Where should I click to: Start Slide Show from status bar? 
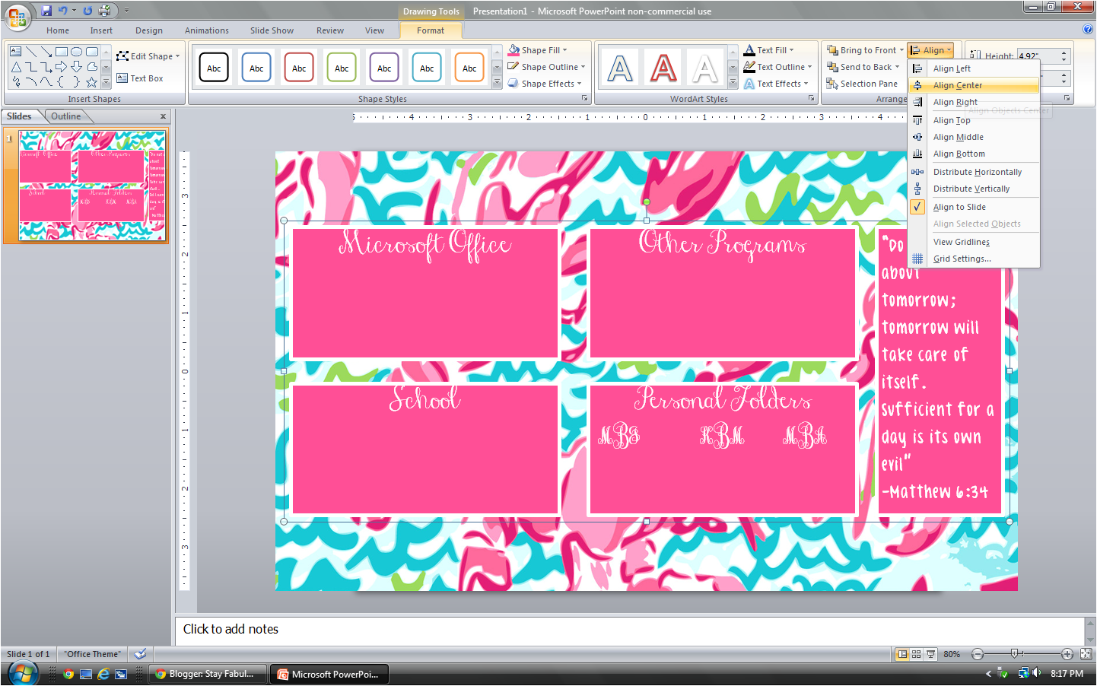click(930, 654)
